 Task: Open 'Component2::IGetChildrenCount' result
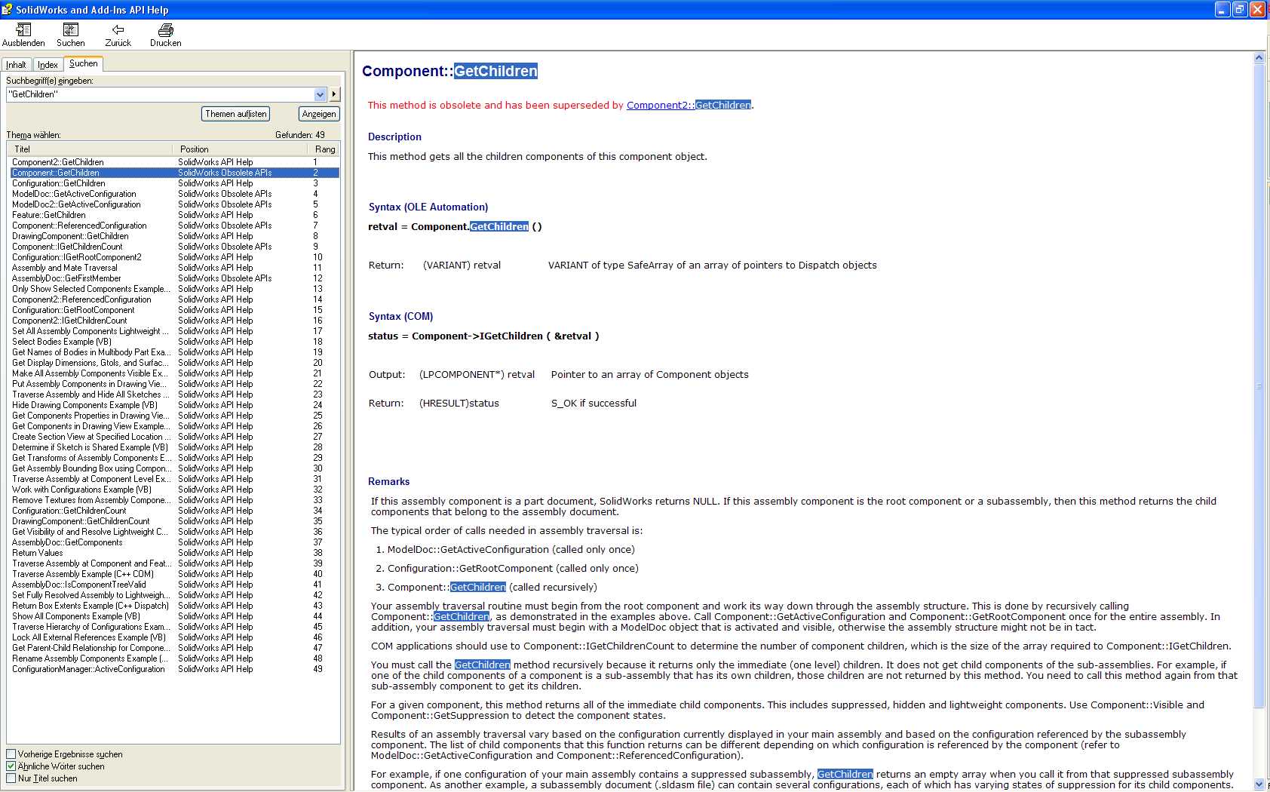pos(174,321)
